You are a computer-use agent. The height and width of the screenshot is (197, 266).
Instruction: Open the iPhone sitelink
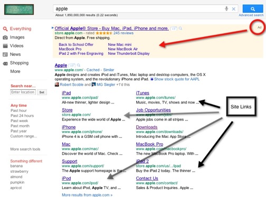[69, 127]
